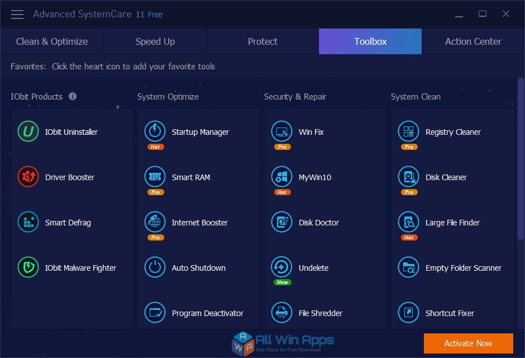
Task: Switch to the Speed Up tab
Action: pos(155,41)
